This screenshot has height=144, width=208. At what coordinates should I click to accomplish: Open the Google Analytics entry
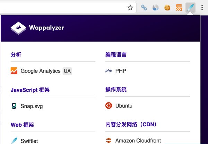41,71
